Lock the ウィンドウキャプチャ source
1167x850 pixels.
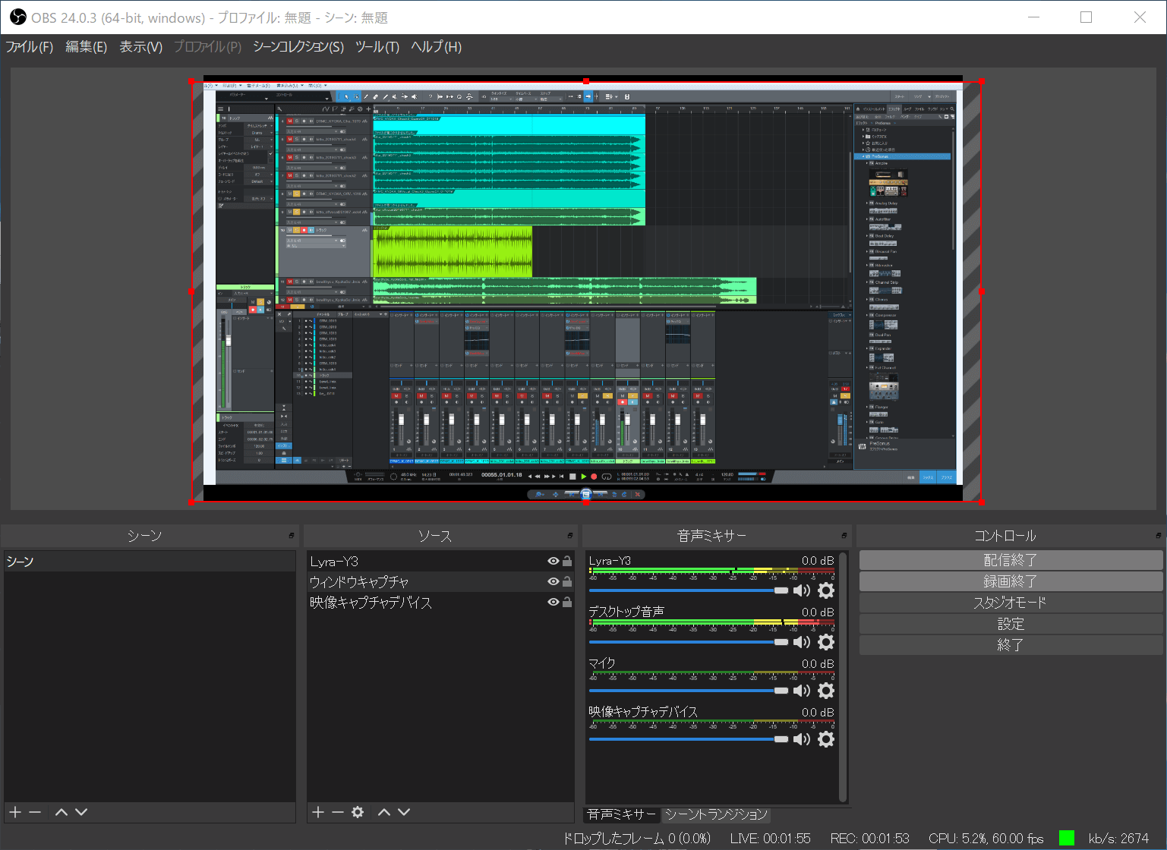(x=567, y=581)
